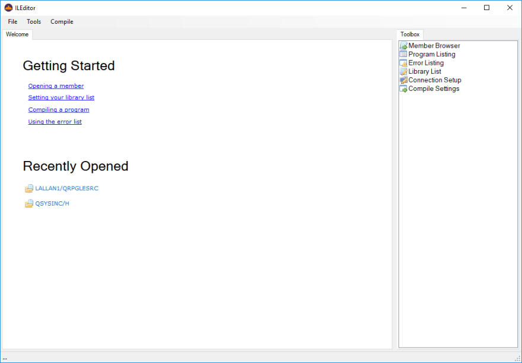Image resolution: width=522 pixels, height=363 pixels.
Task: Click the Recently Opened heading
Action: click(x=75, y=166)
